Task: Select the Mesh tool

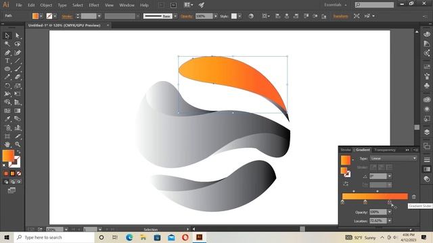Action: (7, 111)
